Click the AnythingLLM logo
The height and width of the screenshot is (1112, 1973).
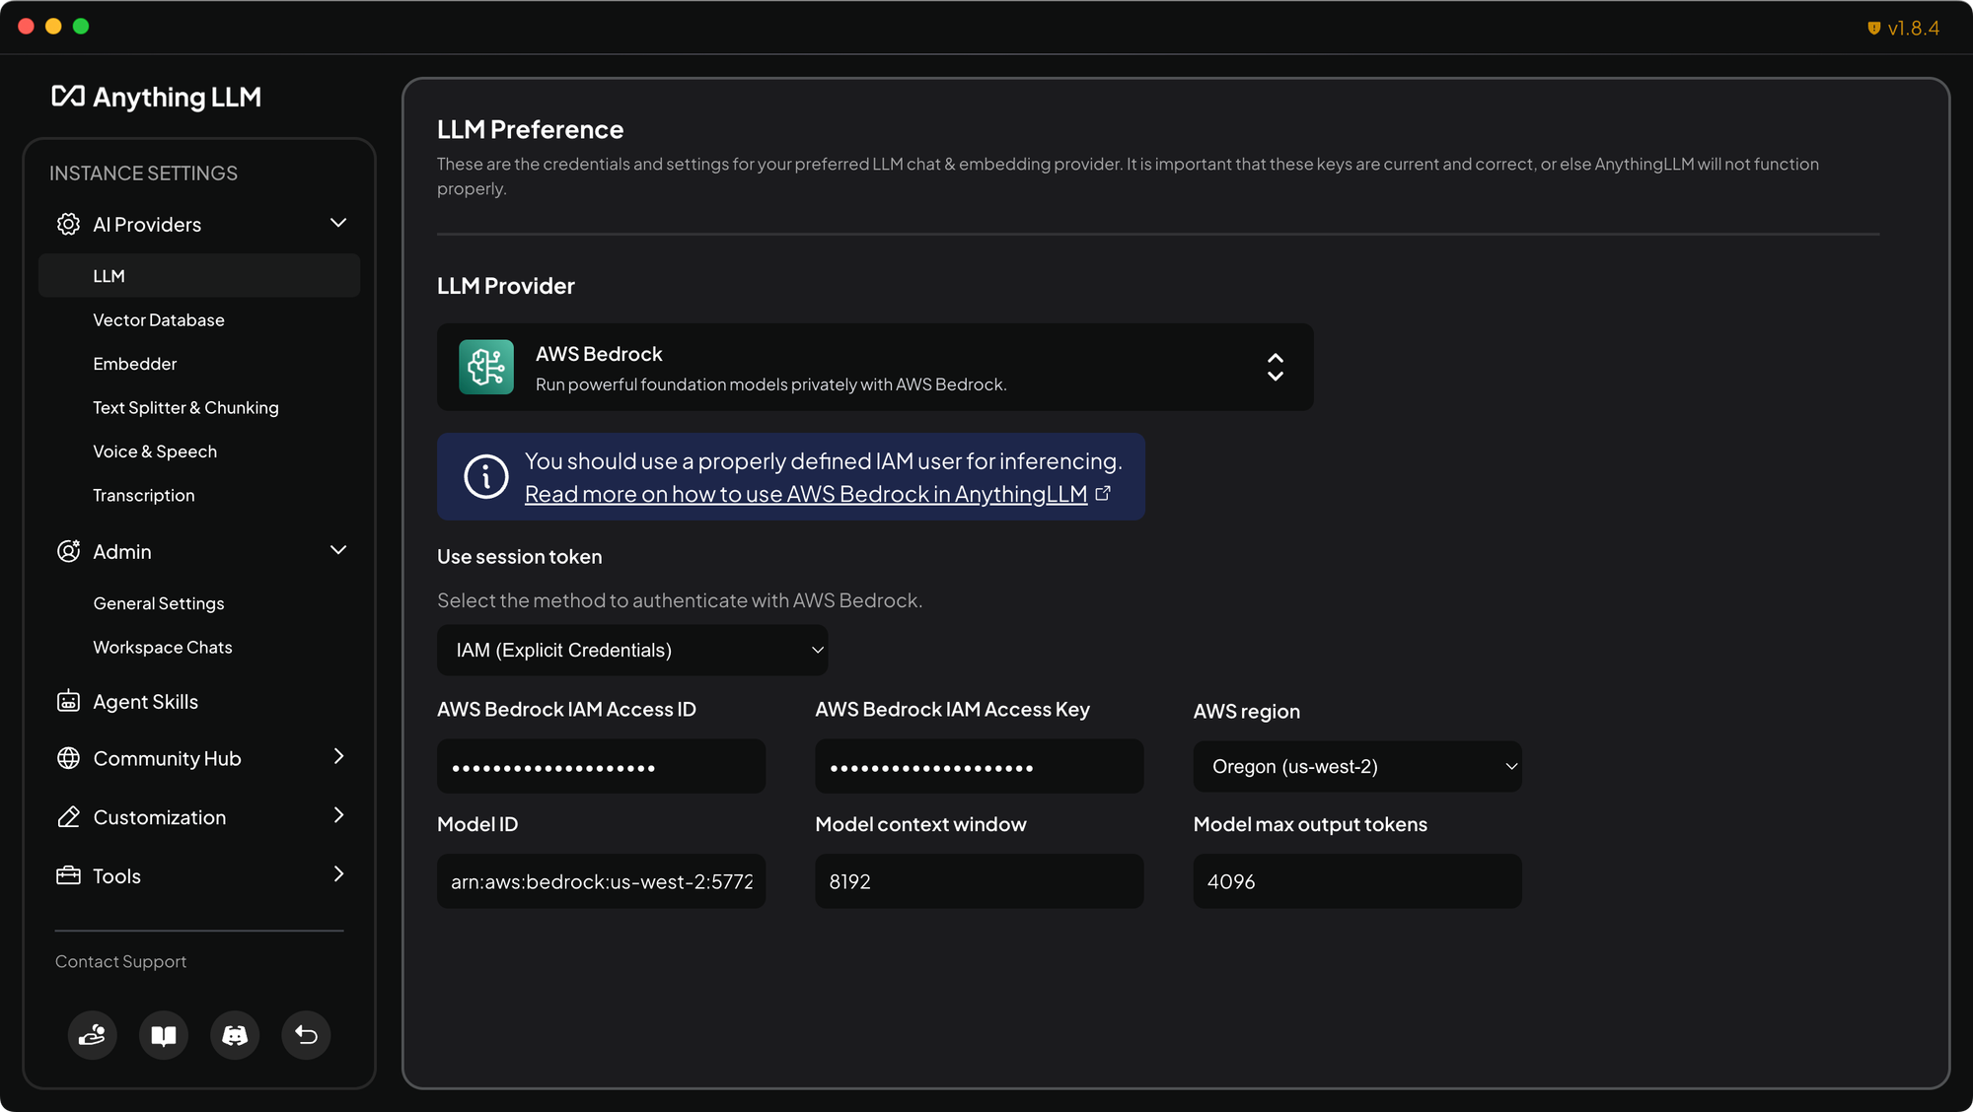[157, 97]
